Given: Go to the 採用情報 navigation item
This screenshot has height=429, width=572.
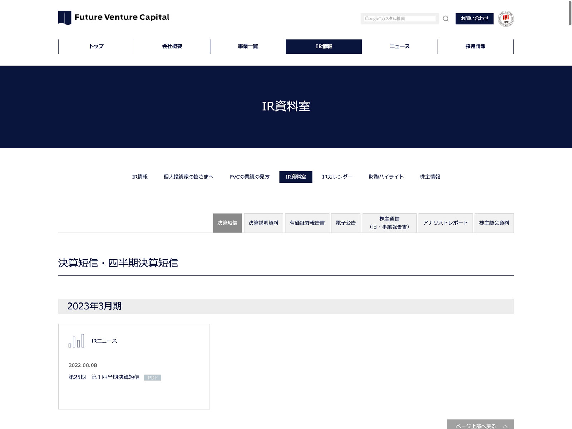Looking at the screenshot, I should [x=475, y=46].
